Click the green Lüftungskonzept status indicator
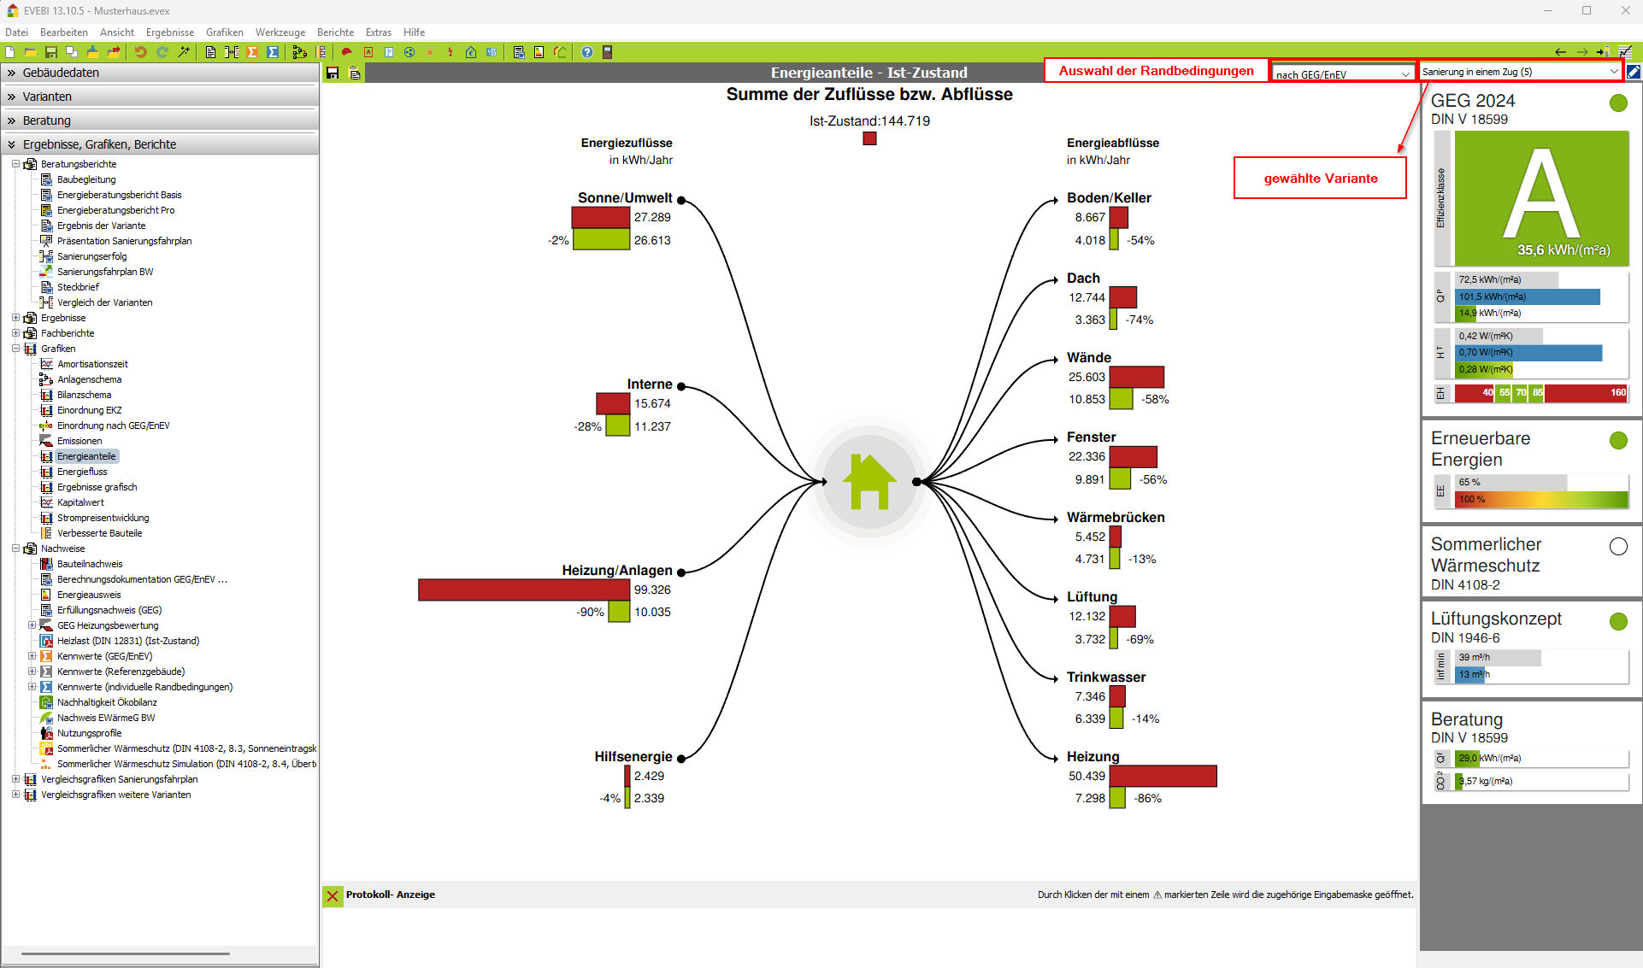Screen dimensions: 1643x968 pos(1617,622)
